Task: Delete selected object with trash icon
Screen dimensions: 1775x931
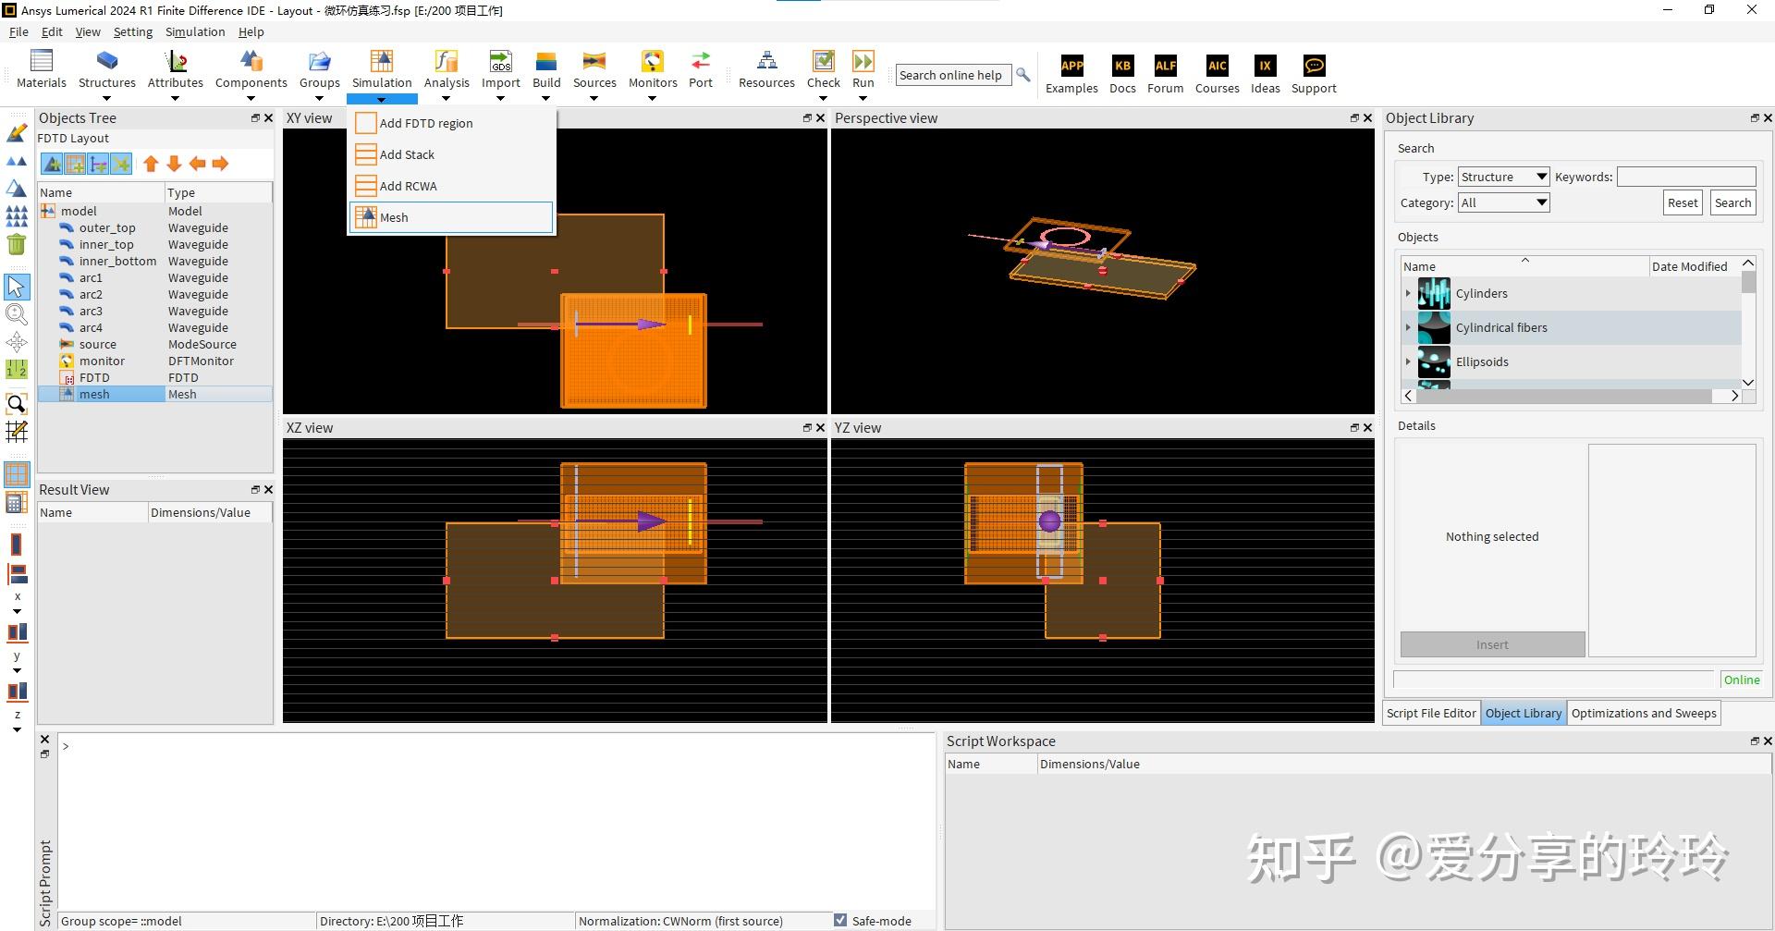Action: [17, 244]
